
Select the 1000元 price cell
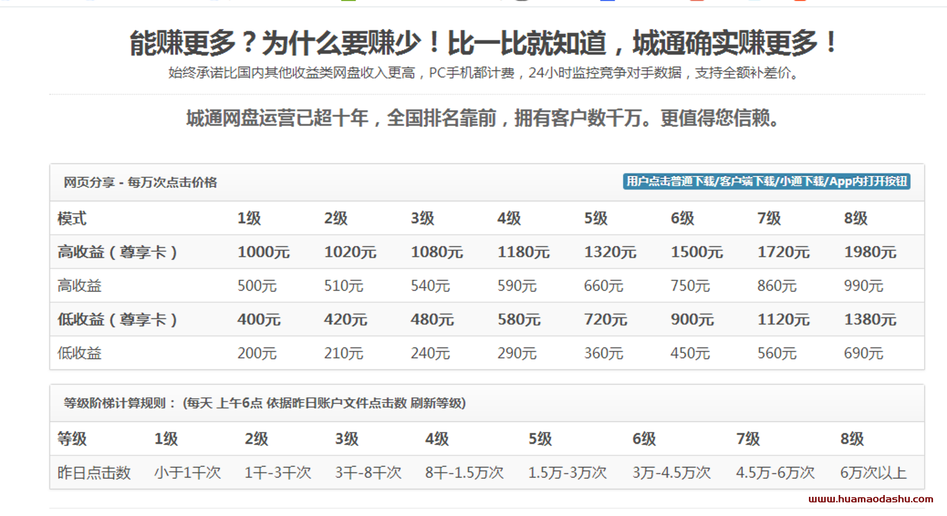(264, 252)
